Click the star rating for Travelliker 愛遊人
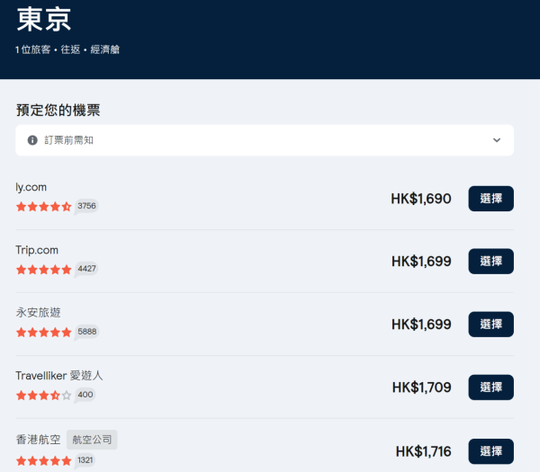The height and width of the screenshot is (472, 540). (x=43, y=395)
